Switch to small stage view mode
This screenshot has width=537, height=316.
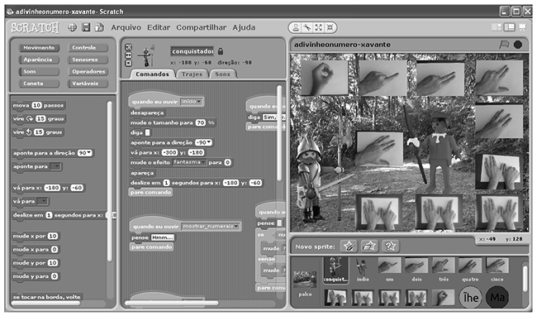coord(497,27)
